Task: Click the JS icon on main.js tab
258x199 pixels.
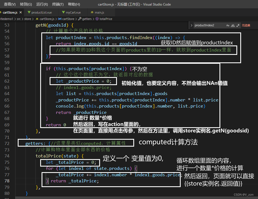Action: point(92,12)
